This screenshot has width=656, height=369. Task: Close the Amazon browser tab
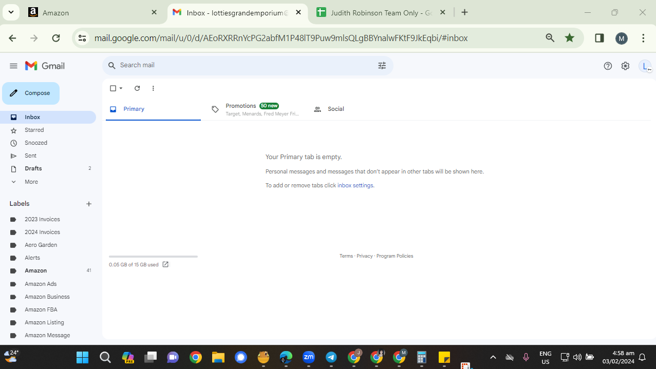point(154,12)
